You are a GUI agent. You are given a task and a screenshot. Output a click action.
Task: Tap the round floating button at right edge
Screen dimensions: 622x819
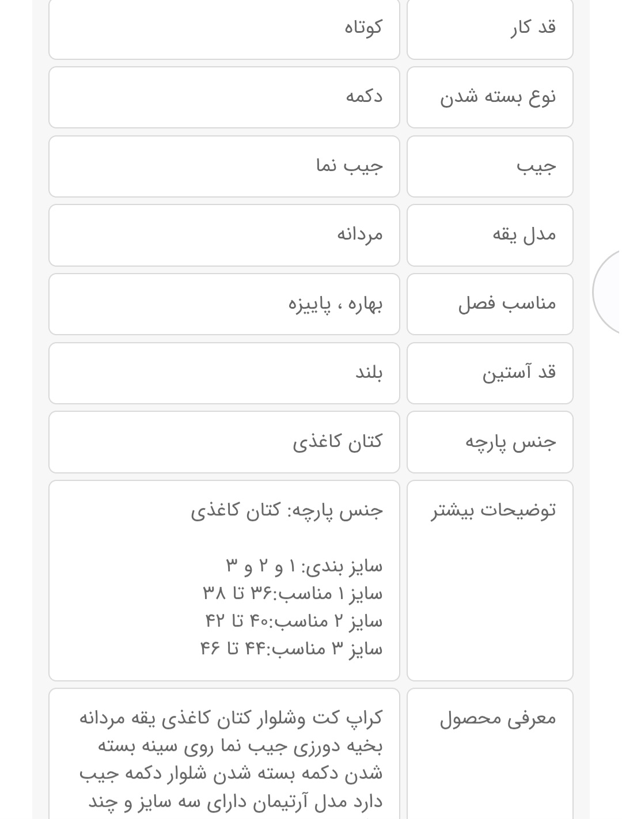point(609,291)
